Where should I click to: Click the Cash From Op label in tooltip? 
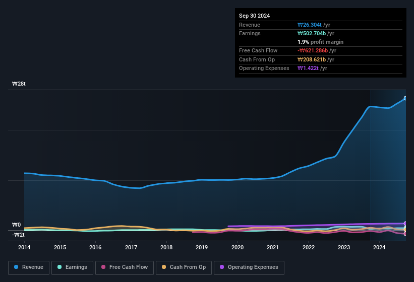pos(257,59)
